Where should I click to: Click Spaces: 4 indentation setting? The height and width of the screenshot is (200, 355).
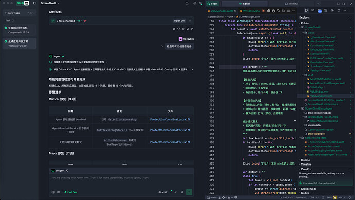pos(300,198)
